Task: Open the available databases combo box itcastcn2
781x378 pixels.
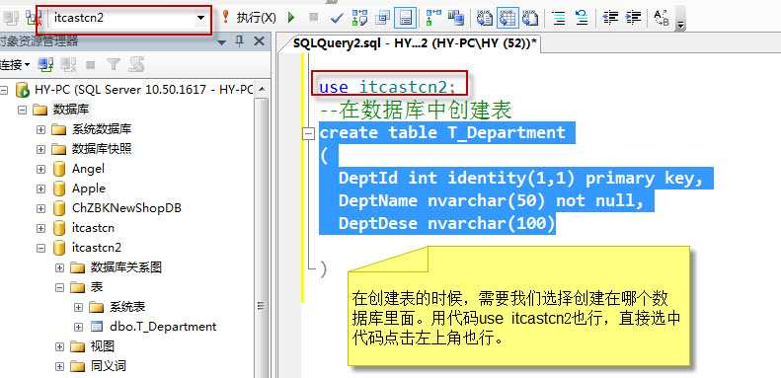Action: 129,18
